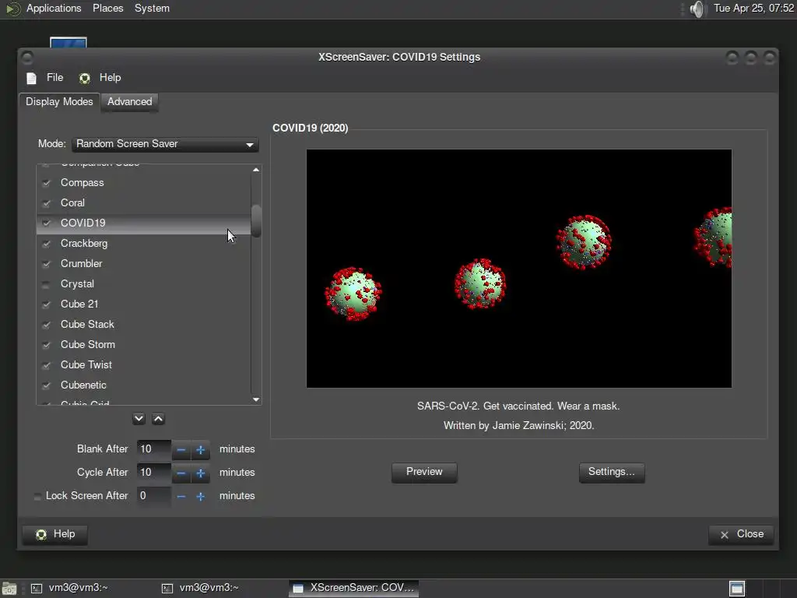Open the System menu in the top panel
The width and height of the screenshot is (797, 598).
coord(152,8)
